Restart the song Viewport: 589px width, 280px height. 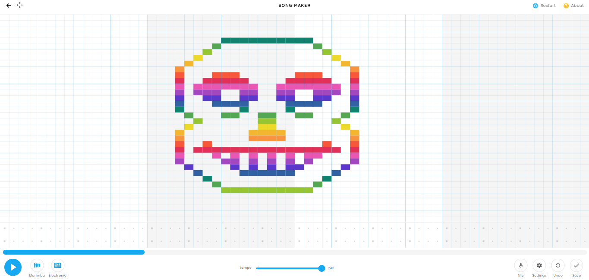point(544,5)
